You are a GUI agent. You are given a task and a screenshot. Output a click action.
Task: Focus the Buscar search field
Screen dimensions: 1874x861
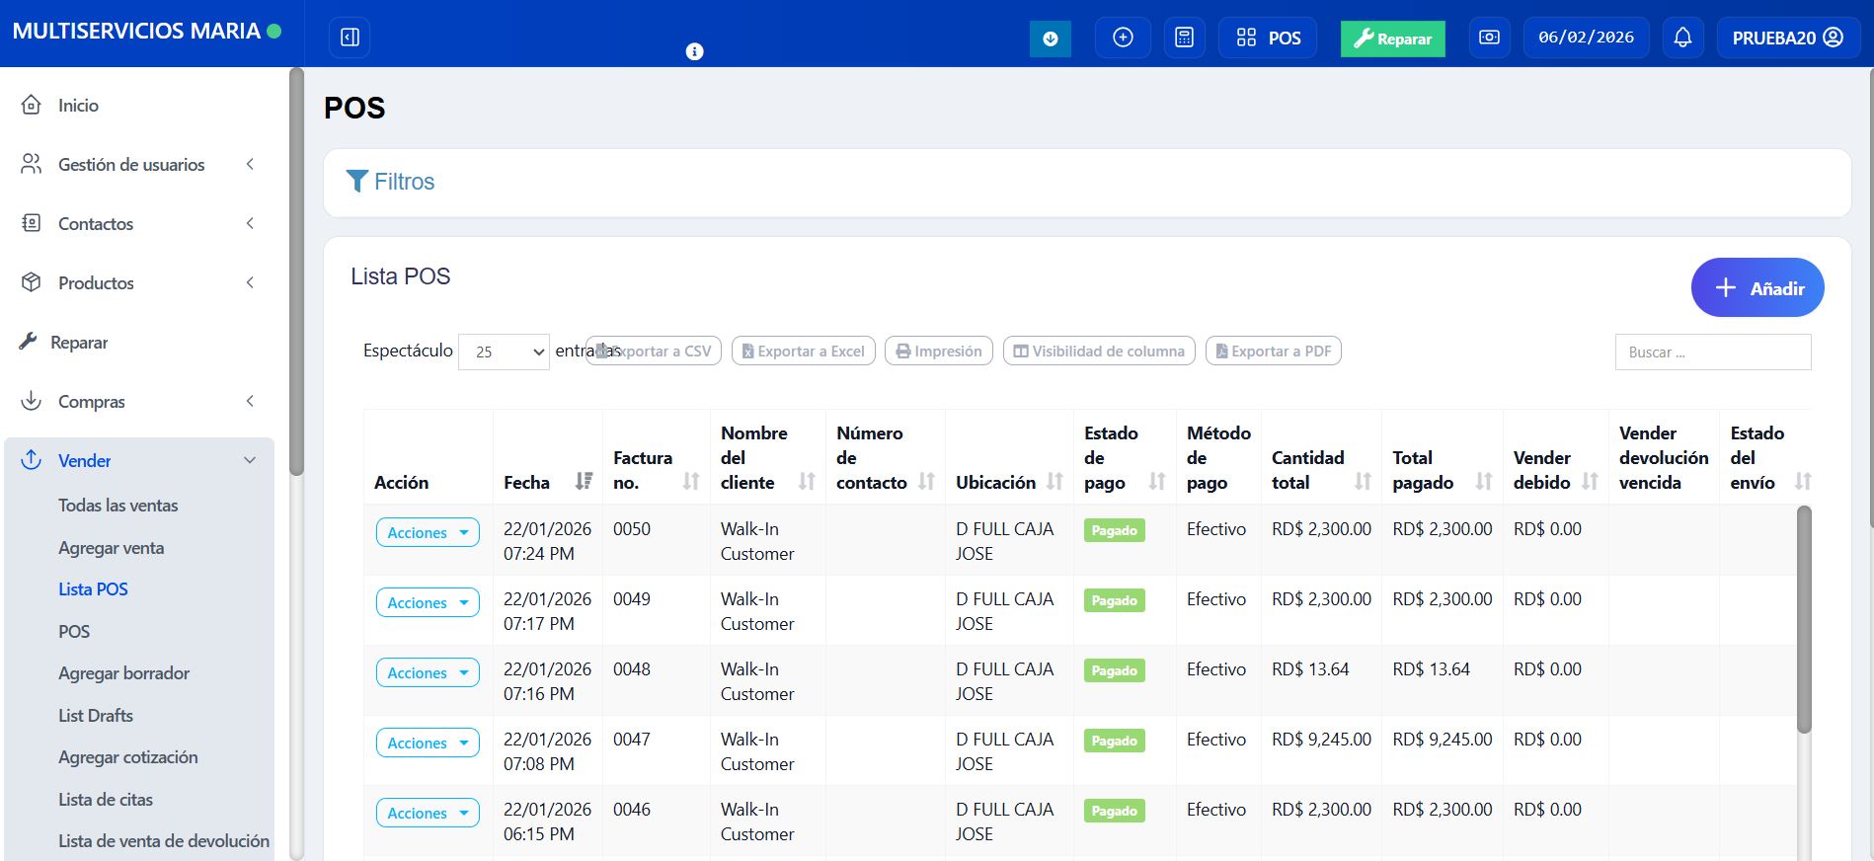pyautogui.click(x=1713, y=352)
